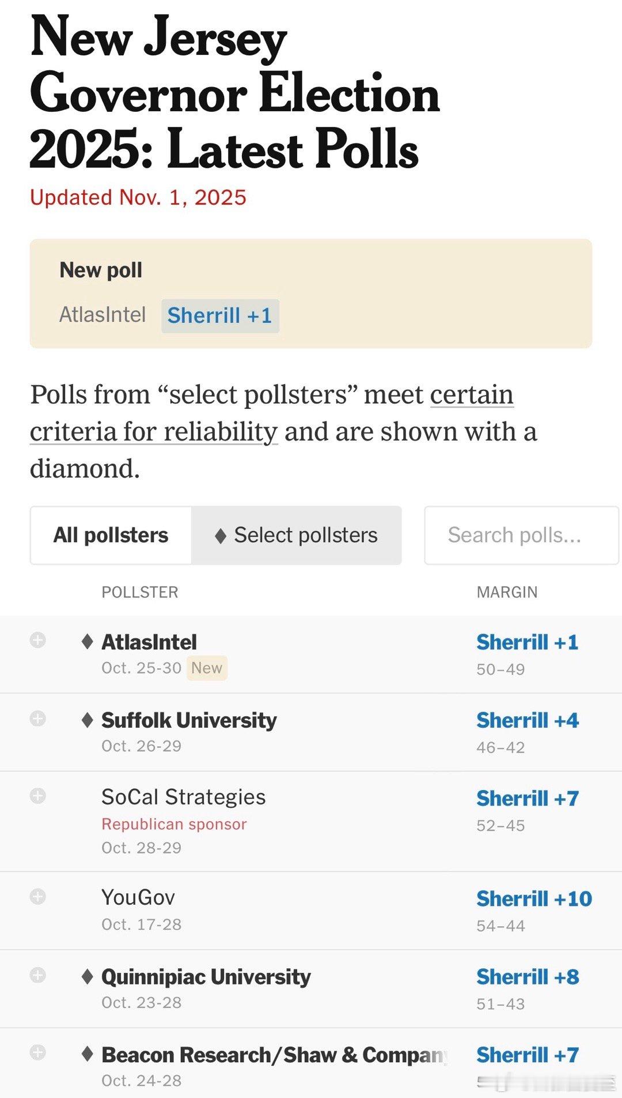The height and width of the screenshot is (1098, 622).
Task: Click the New tag on AtlasIntel row
Action: [x=207, y=668]
